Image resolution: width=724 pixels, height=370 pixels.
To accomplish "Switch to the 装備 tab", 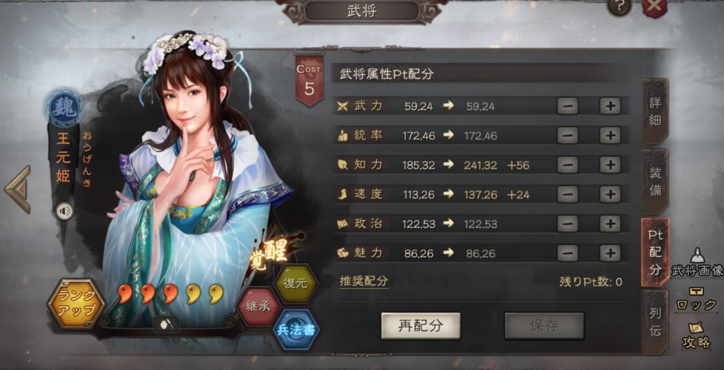I will 655,181.
